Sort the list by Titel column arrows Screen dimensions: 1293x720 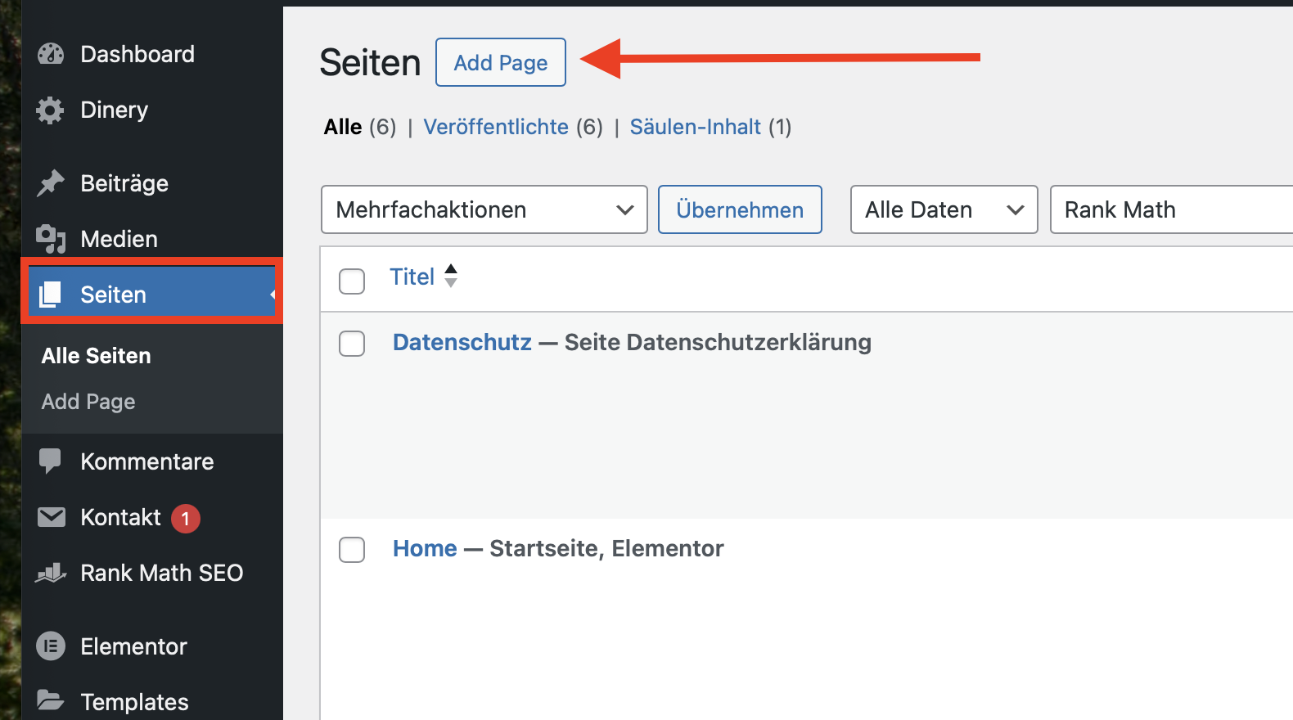click(451, 276)
